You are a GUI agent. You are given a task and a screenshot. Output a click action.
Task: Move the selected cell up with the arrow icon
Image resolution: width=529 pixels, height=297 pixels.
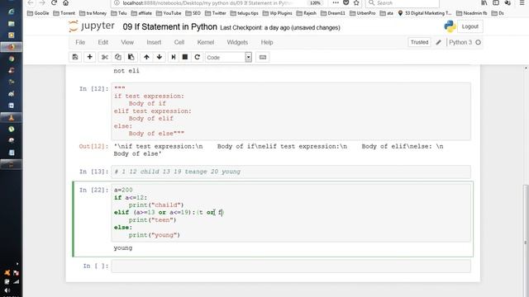[x=146, y=57]
